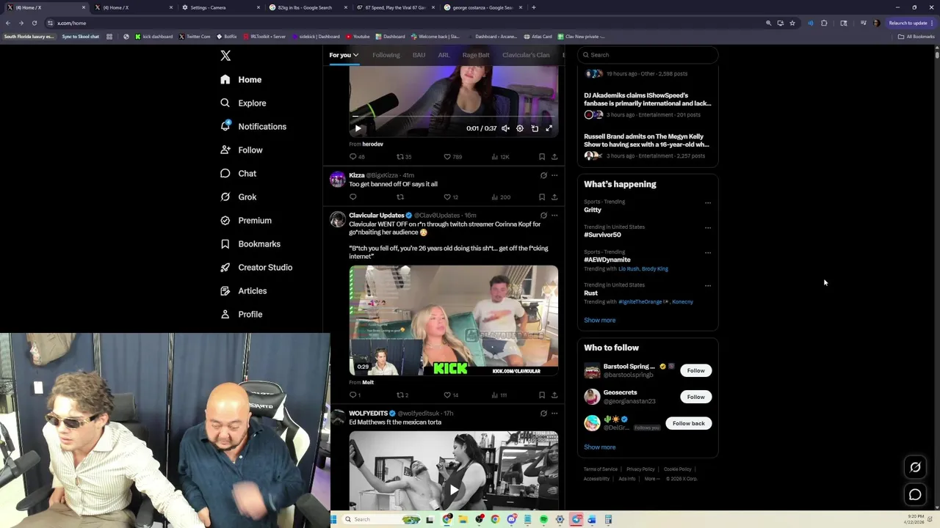The image size is (940, 528).
Task: Repost the herodev post with 35 reposts
Action: (404, 156)
